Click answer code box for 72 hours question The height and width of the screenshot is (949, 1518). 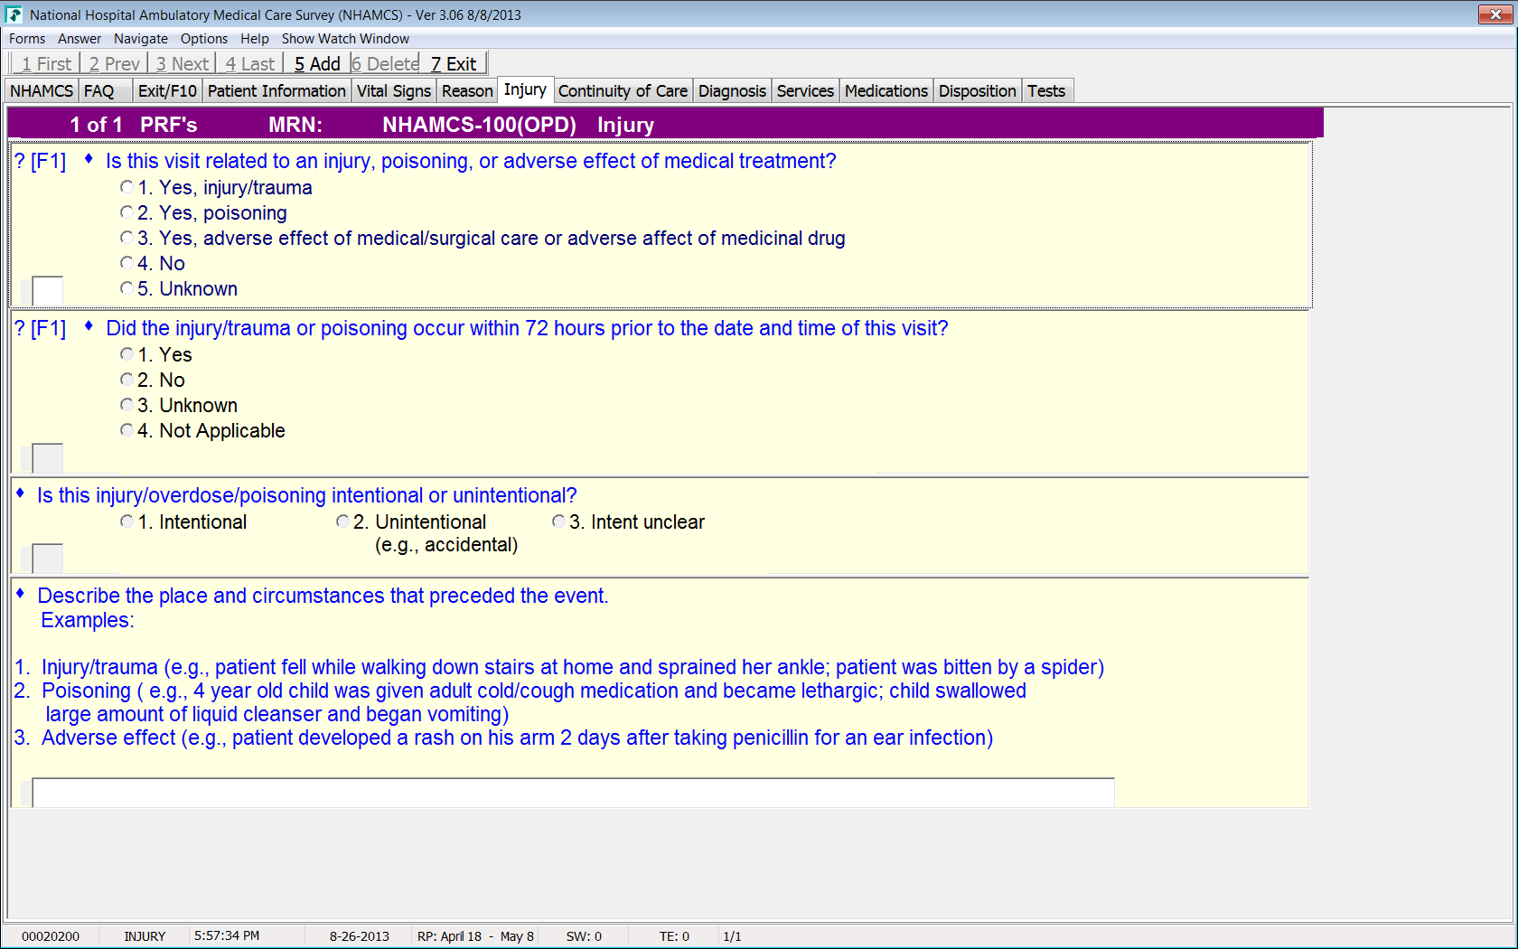pyautogui.click(x=48, y=458)
